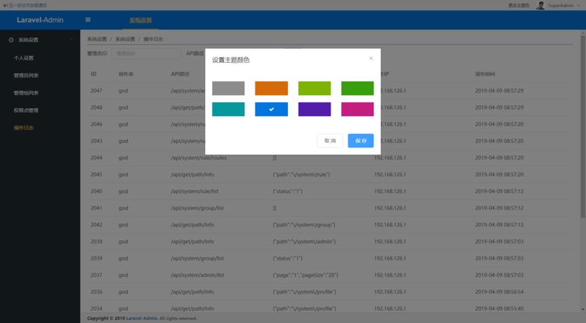This screenshot has height=323, width=586.
Task: Choose the dark green theme color
Action: click(357, 88)
